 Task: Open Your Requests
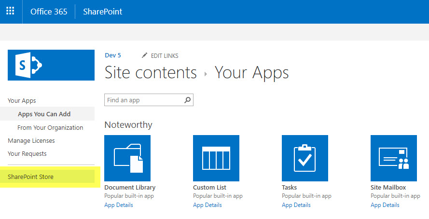tap(27, 154)
